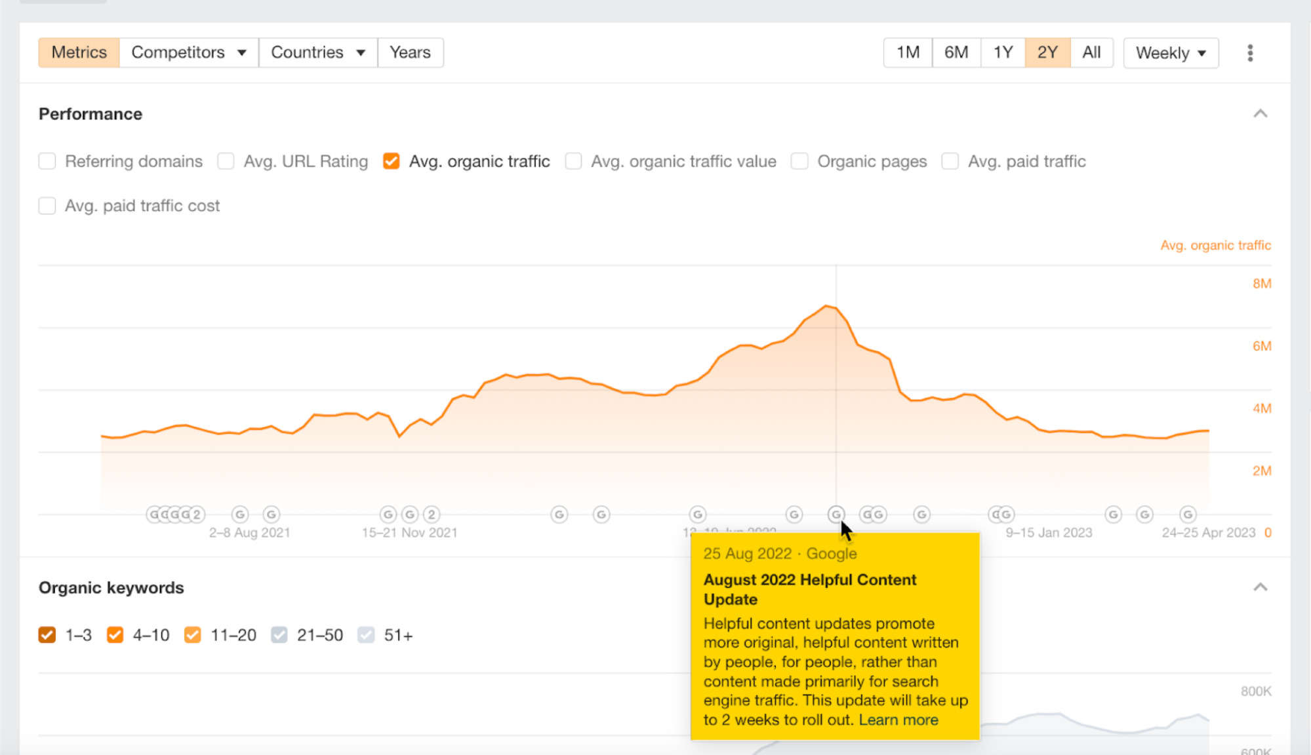Open the three-dot options menu
1311x755 pixels.
(x=1249, y=52)
